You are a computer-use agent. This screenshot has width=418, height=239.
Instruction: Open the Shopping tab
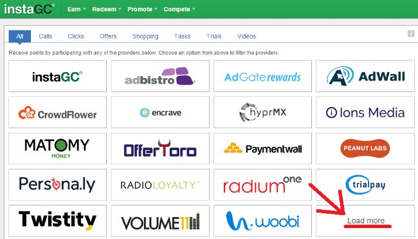[x=145, y=36]
